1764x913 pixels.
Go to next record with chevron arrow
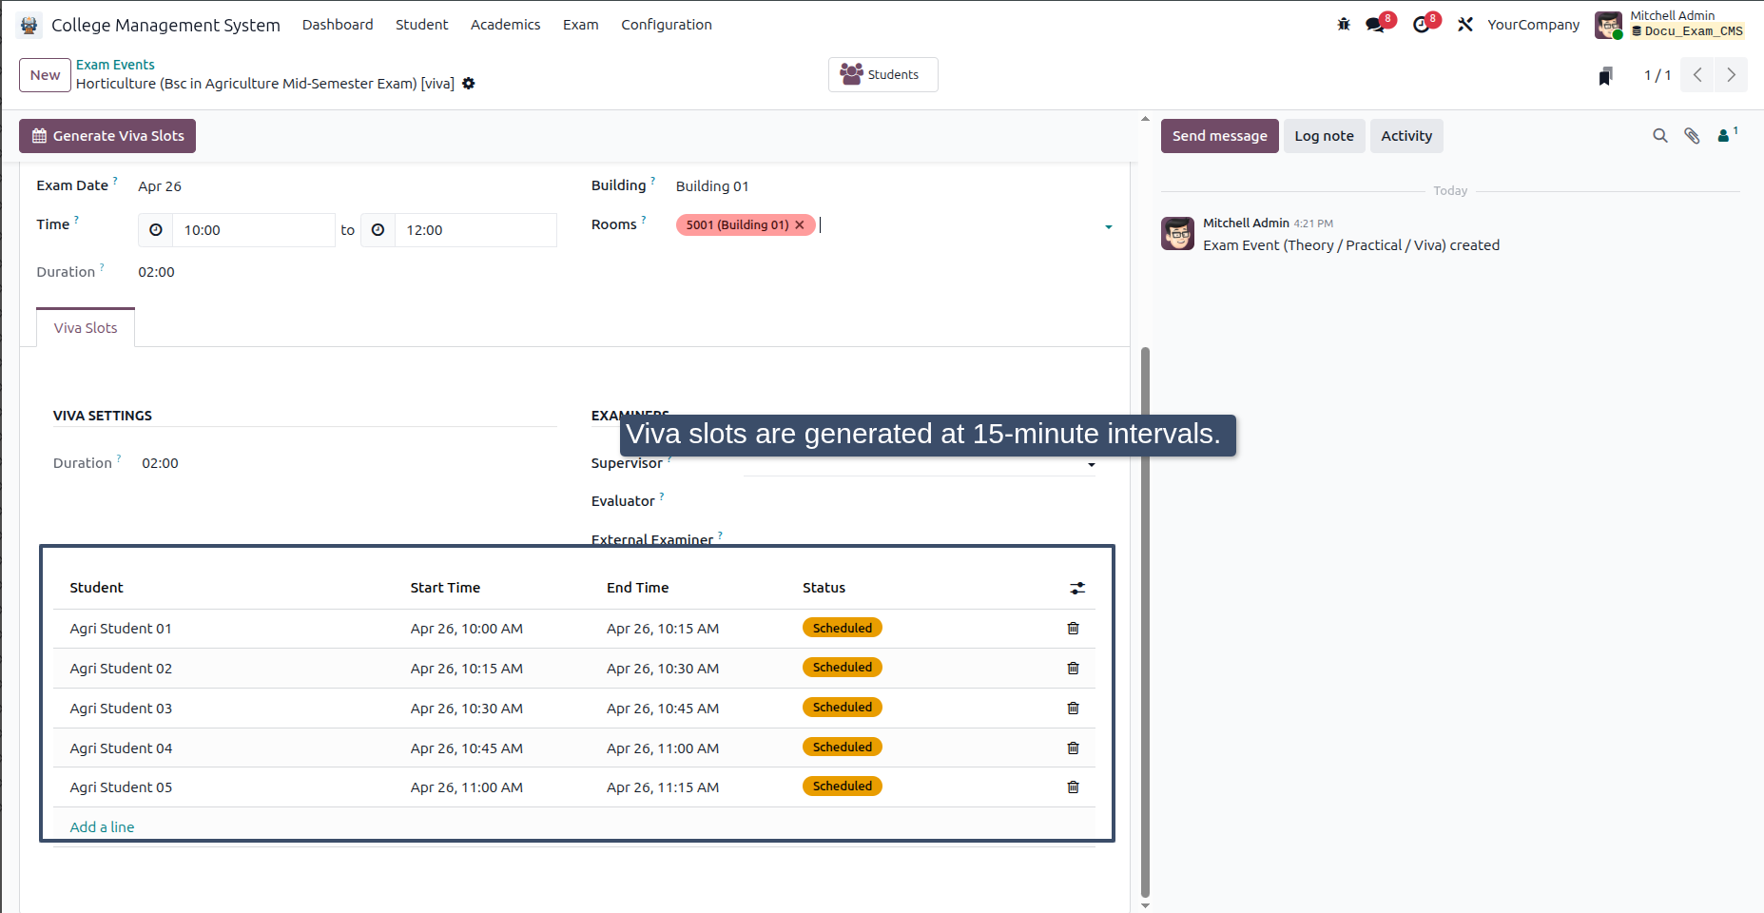click(x=1732, y=75)
